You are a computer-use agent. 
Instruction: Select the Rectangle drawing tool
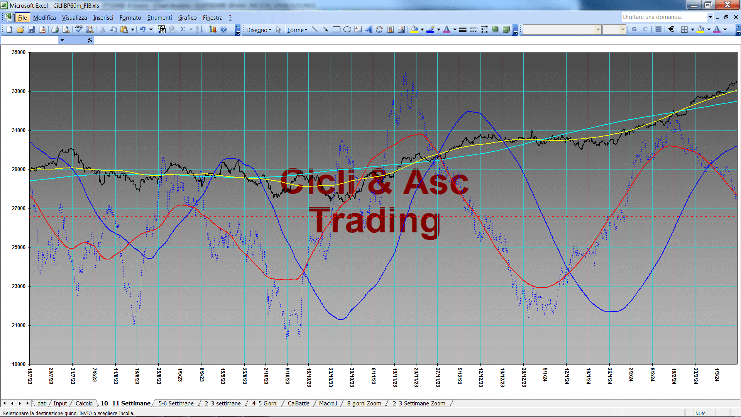tap(337, 29)
